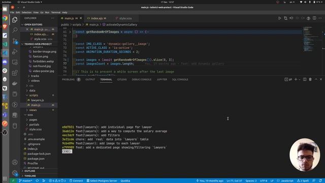This screenshot has height=183, width=325.
Task: Synchronize changes in the status bar
Action: coord(37,181)
